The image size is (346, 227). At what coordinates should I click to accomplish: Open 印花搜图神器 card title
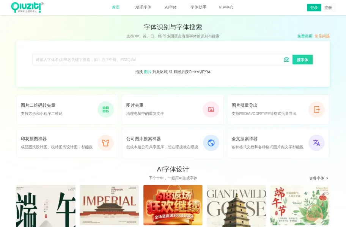coord(34,139)
